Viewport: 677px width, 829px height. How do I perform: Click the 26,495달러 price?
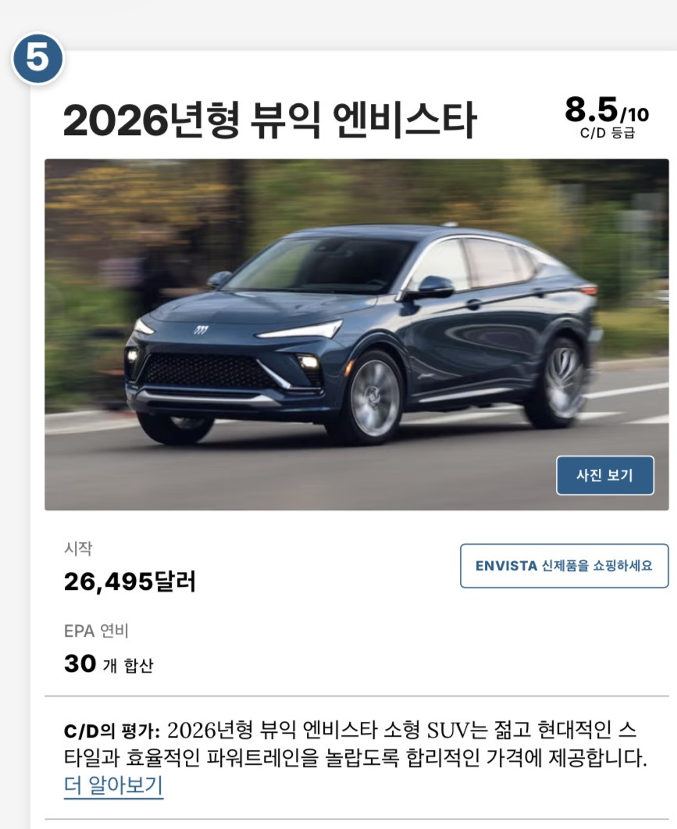(x=130, y=581)
